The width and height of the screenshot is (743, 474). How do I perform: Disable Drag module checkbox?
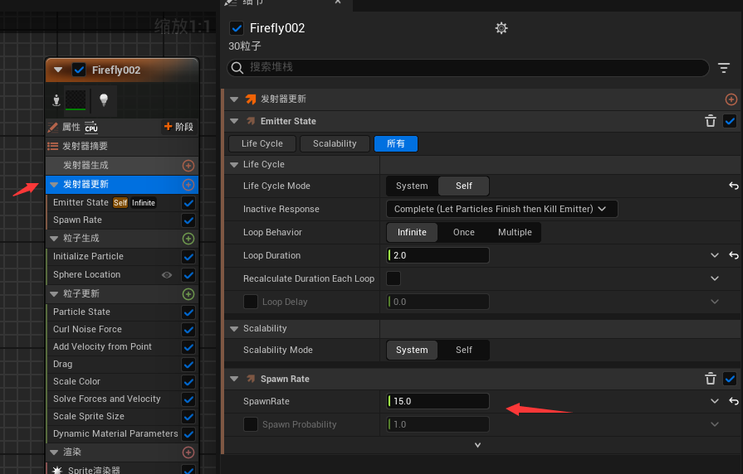tap(188, 365)
